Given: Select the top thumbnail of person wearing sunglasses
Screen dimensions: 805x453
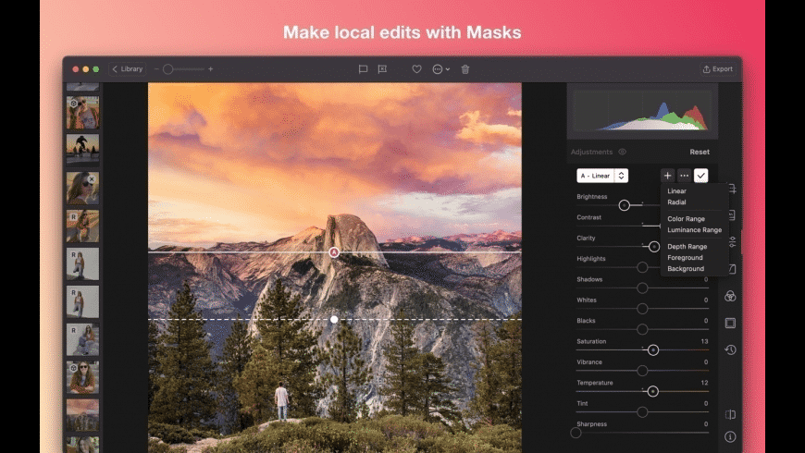Looking at the screenshot, I should 82,113.
